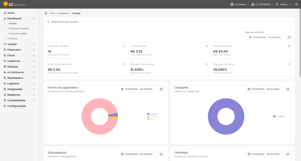Viewport: 301px width, 161px height.
Task: Open Financeiro receber dashboard item
Action: [19, 29]
